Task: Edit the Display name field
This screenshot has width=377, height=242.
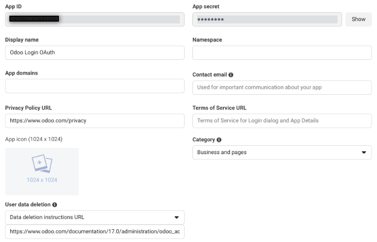Action: coord(94,53)
